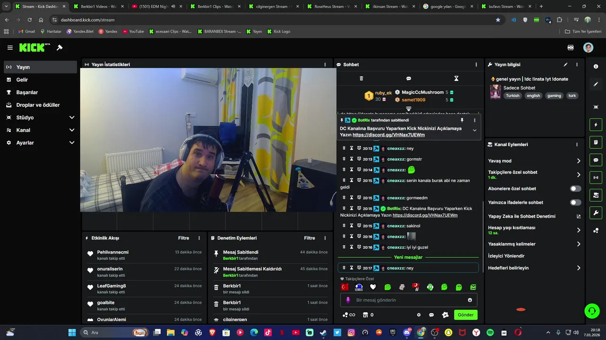Select Başarılar in the left sidebar

pyautogui.click(x=40, y=93)
